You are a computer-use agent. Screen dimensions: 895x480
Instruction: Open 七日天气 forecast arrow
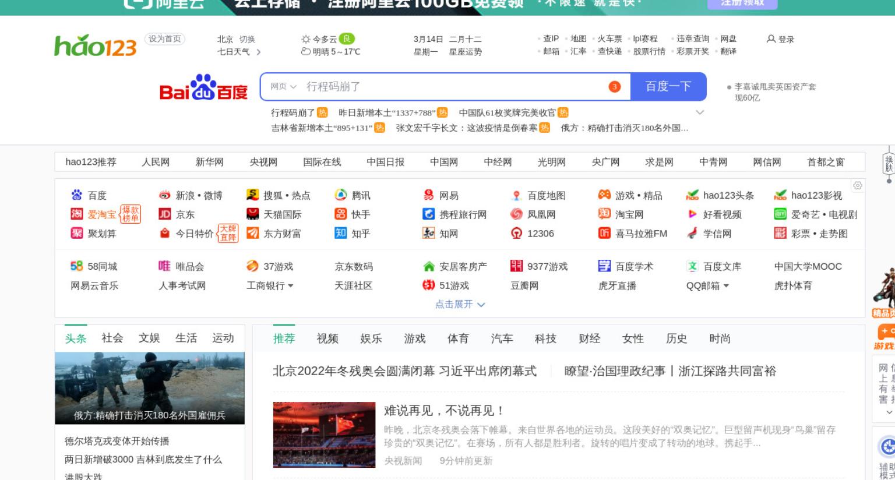point(259,52)
